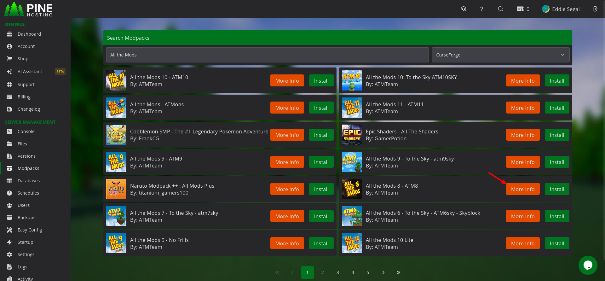The height and width of the screenshot is (281, 605).
Task: Click the Activity sidebar icon
Action: (9, 279)
